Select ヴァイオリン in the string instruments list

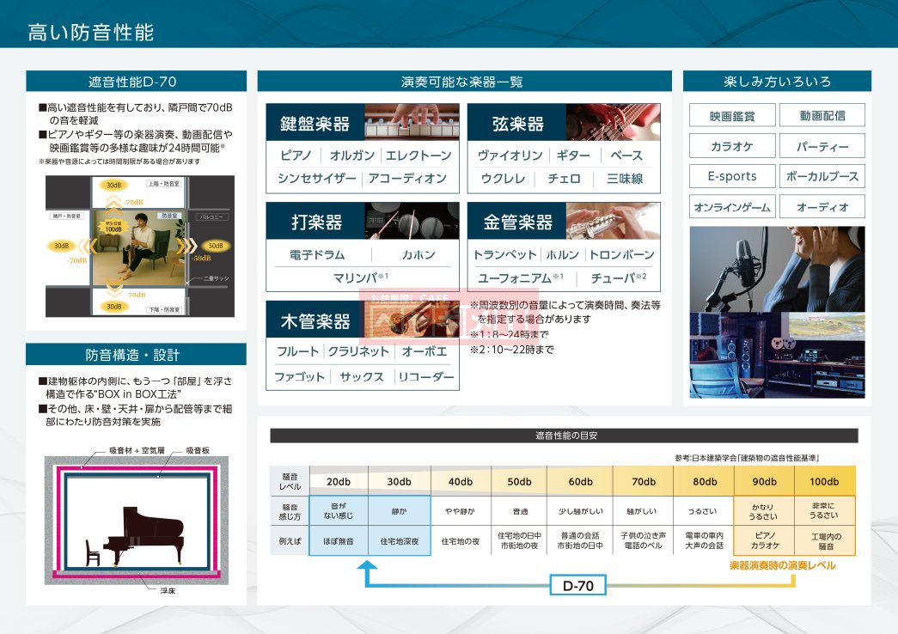click(x=510, y=155)
